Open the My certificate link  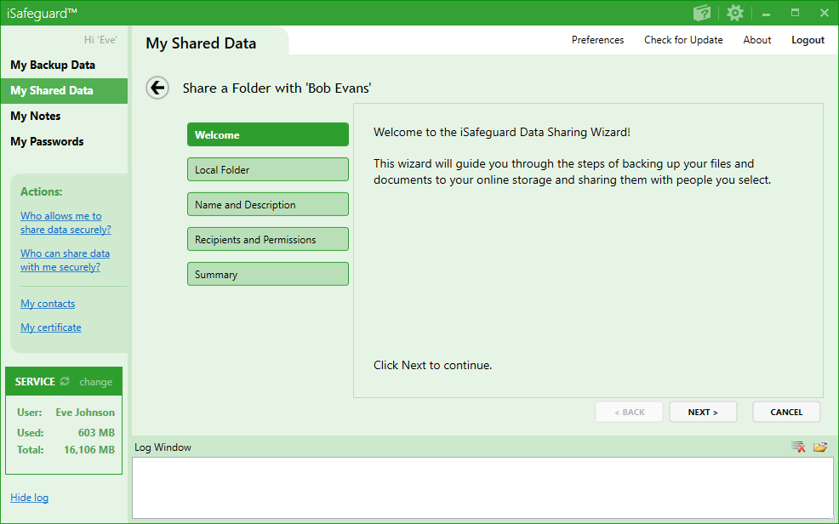click(51, 327)
